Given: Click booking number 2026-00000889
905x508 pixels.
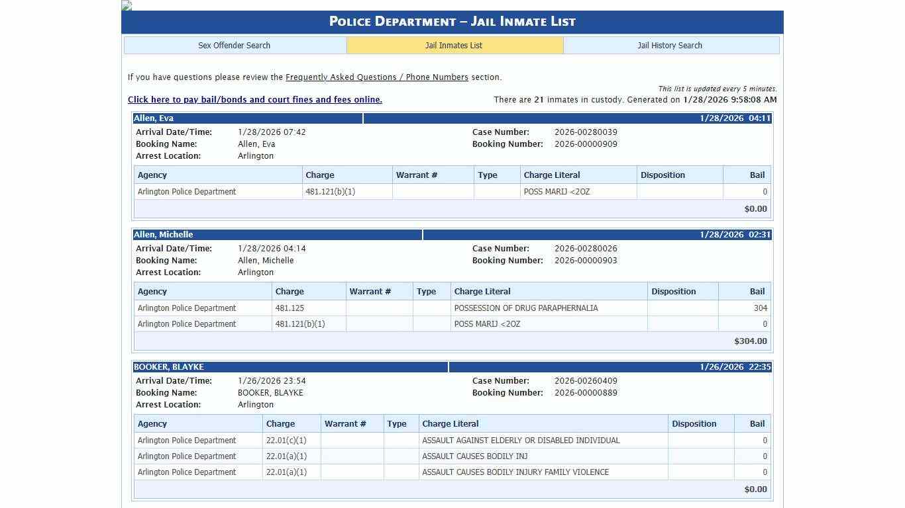Looking at the screenshot, I should pos(586,393).
